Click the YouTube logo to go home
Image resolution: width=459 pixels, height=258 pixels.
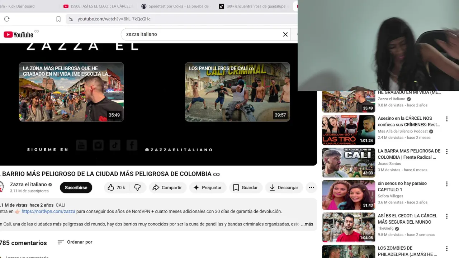click(18, 34)
